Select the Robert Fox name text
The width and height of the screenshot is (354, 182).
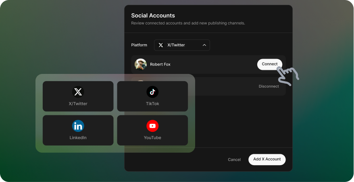[x=160, y=64]
